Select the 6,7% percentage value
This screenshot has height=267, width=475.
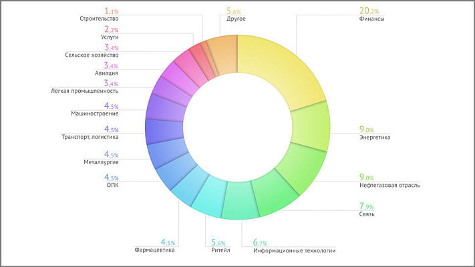coord(260,242)
